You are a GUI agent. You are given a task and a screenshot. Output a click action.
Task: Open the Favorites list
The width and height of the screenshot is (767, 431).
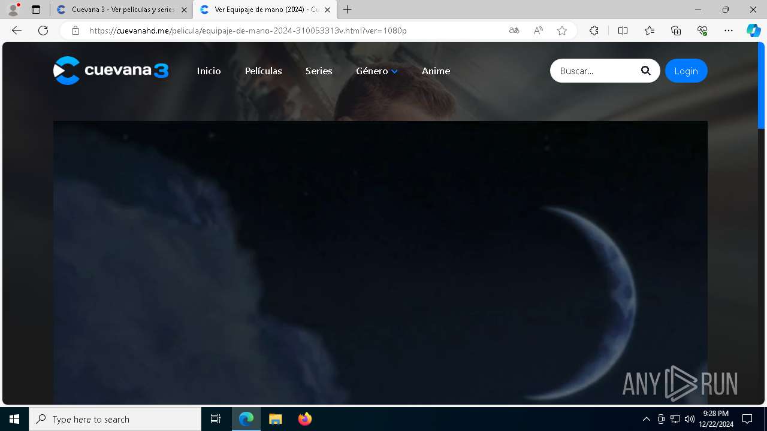coord(650,31)
